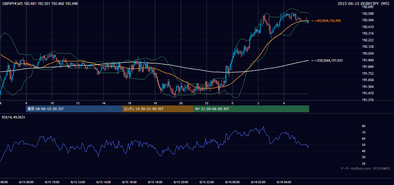The height and width of the screenshot is (185, 394).
Task: Click RSI level 70 on the scale
Action: 363,132
